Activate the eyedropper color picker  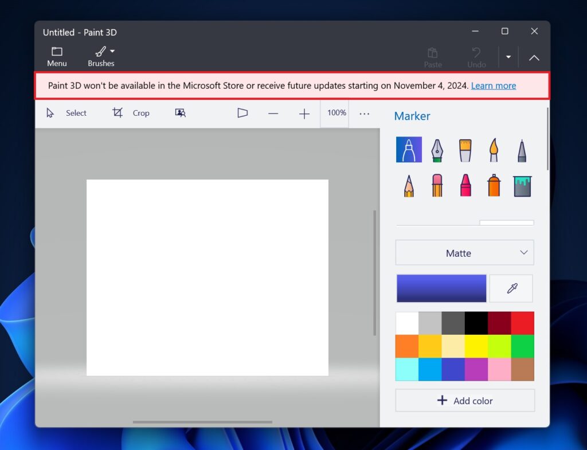tap(510, 288)
